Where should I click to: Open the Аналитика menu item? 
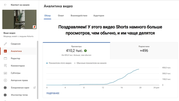pyautogui.click(x=18, y=51)
